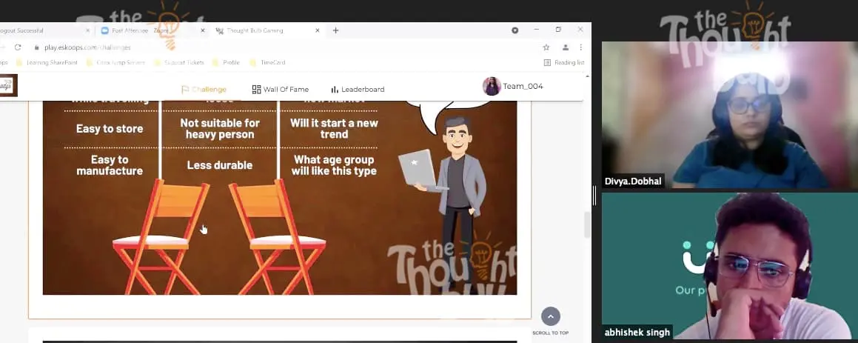
Task: Click the divider handle beside video panel
Action: pos(595,195)
